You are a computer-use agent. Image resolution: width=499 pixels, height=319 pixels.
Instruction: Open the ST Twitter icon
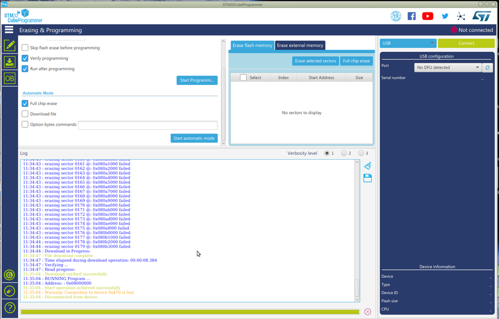(x=445, y=16)
